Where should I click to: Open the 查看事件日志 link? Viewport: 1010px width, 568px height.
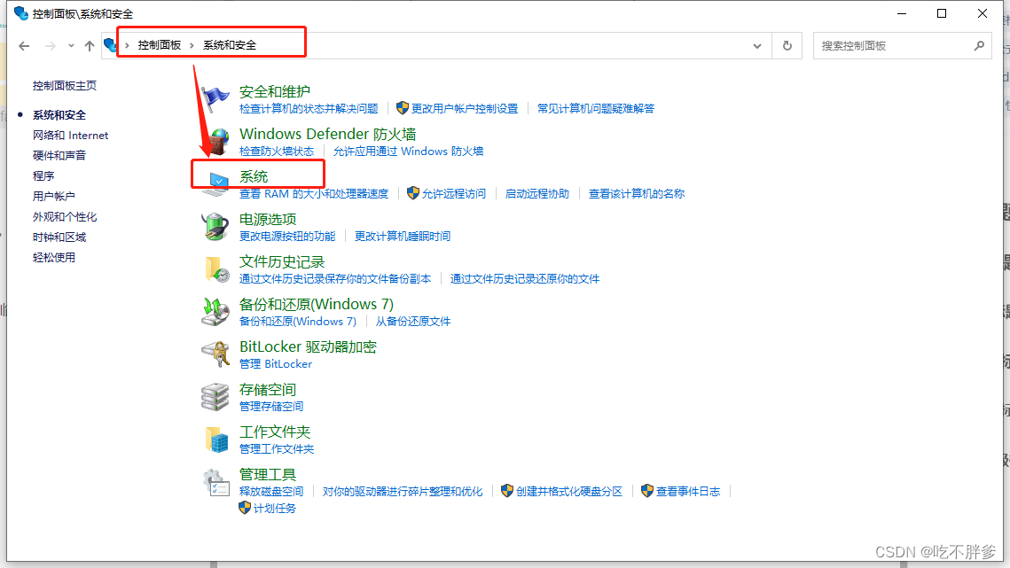pos(687,490)
